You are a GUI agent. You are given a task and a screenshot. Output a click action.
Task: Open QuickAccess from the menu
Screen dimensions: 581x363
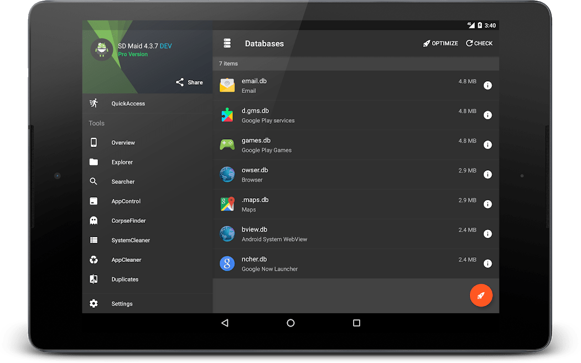coord(127,103)
